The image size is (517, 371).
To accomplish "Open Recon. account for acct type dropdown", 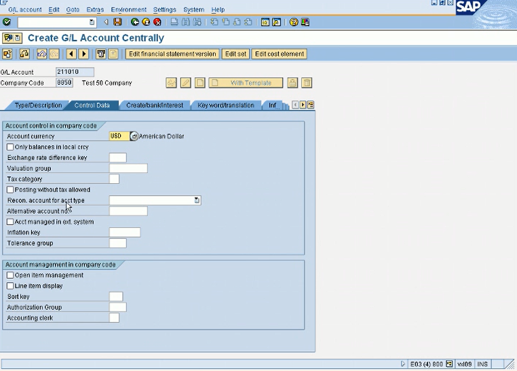I will coord(197,200).
